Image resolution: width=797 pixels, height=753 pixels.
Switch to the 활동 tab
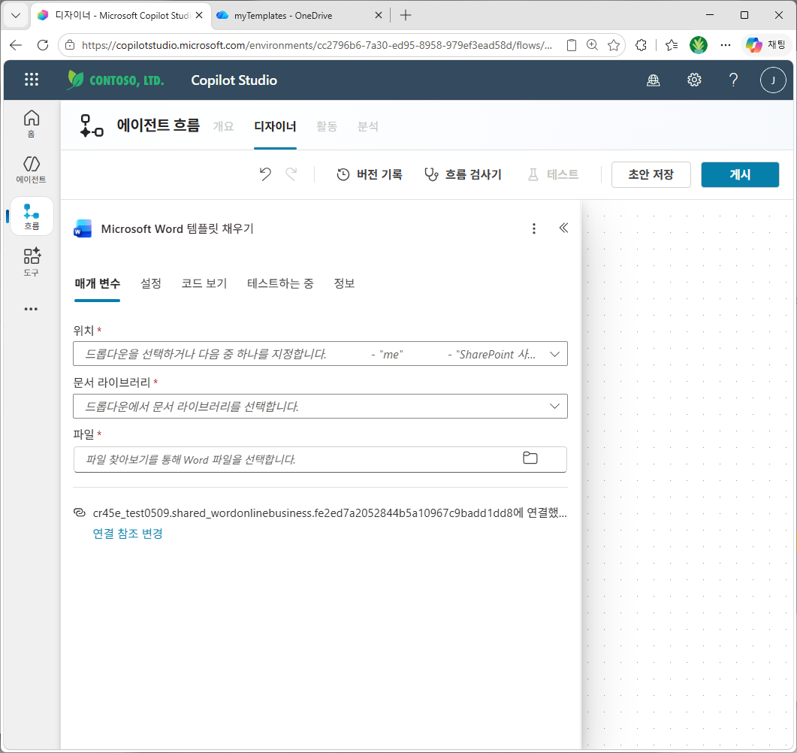[x=327, y=126]
